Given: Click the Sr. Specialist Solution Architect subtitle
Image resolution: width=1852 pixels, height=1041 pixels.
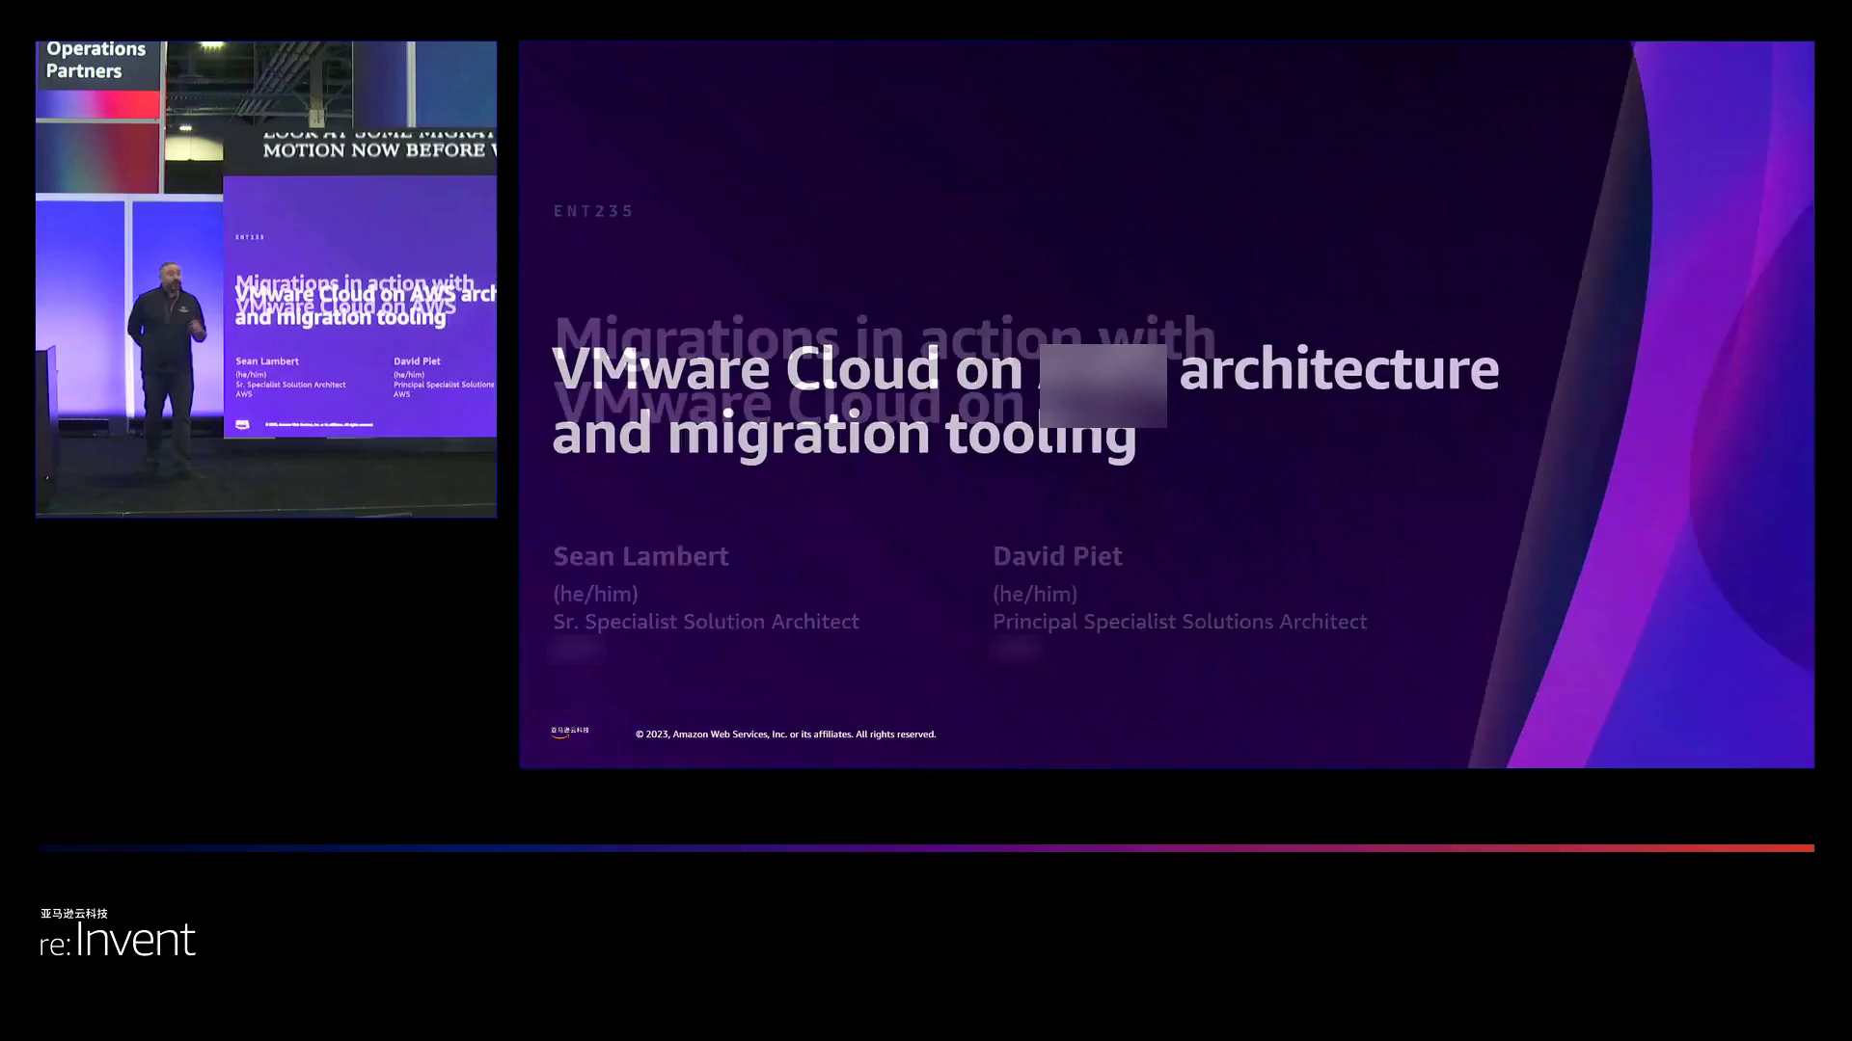Looking at the screenshot, I should pos(705,622).
